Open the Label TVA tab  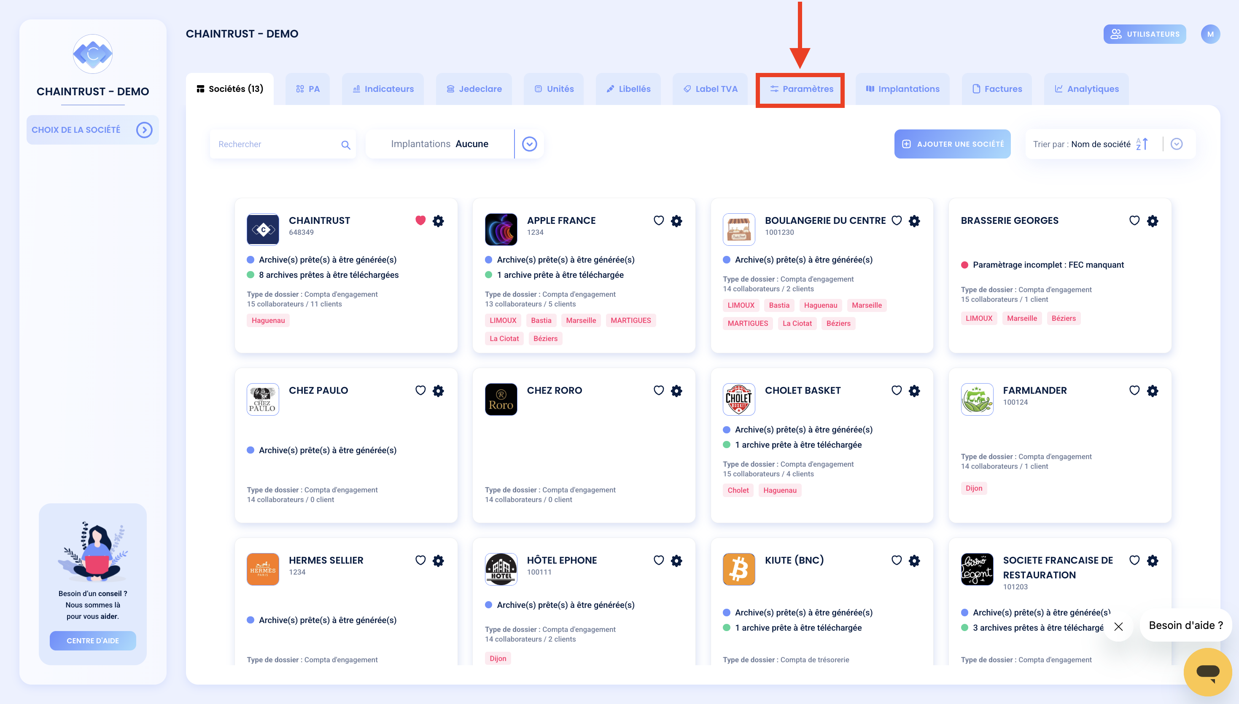pyautogui.click(x=710, y=89)
